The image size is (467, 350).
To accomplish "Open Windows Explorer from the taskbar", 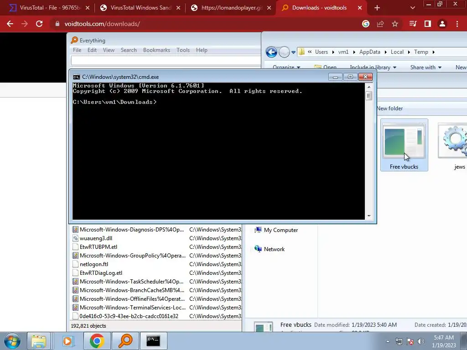I will click(39, 341).
